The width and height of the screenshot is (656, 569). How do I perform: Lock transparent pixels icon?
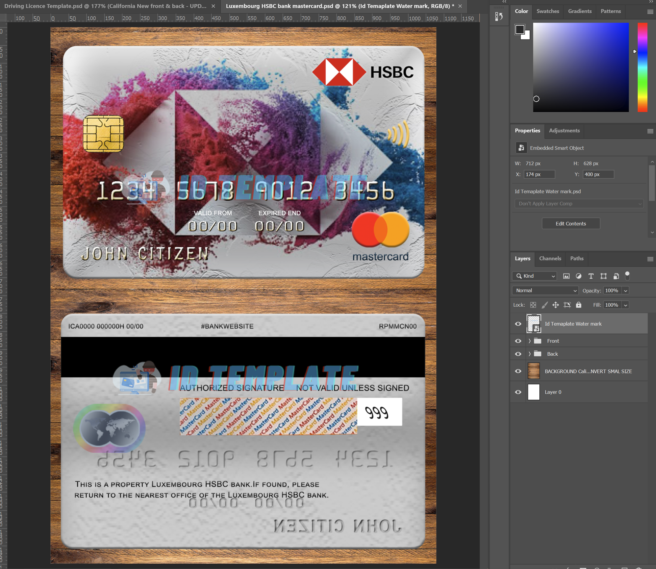[x=533, y=305]
